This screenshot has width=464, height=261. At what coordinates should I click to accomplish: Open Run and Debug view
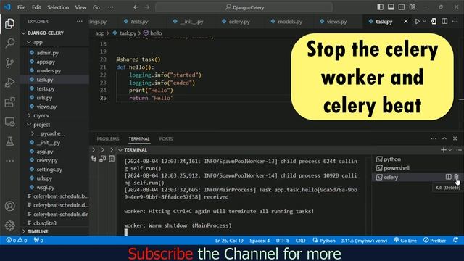pos(9,83)
